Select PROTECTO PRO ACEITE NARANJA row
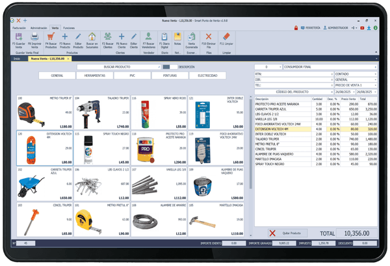 click(x=316, y=104)
